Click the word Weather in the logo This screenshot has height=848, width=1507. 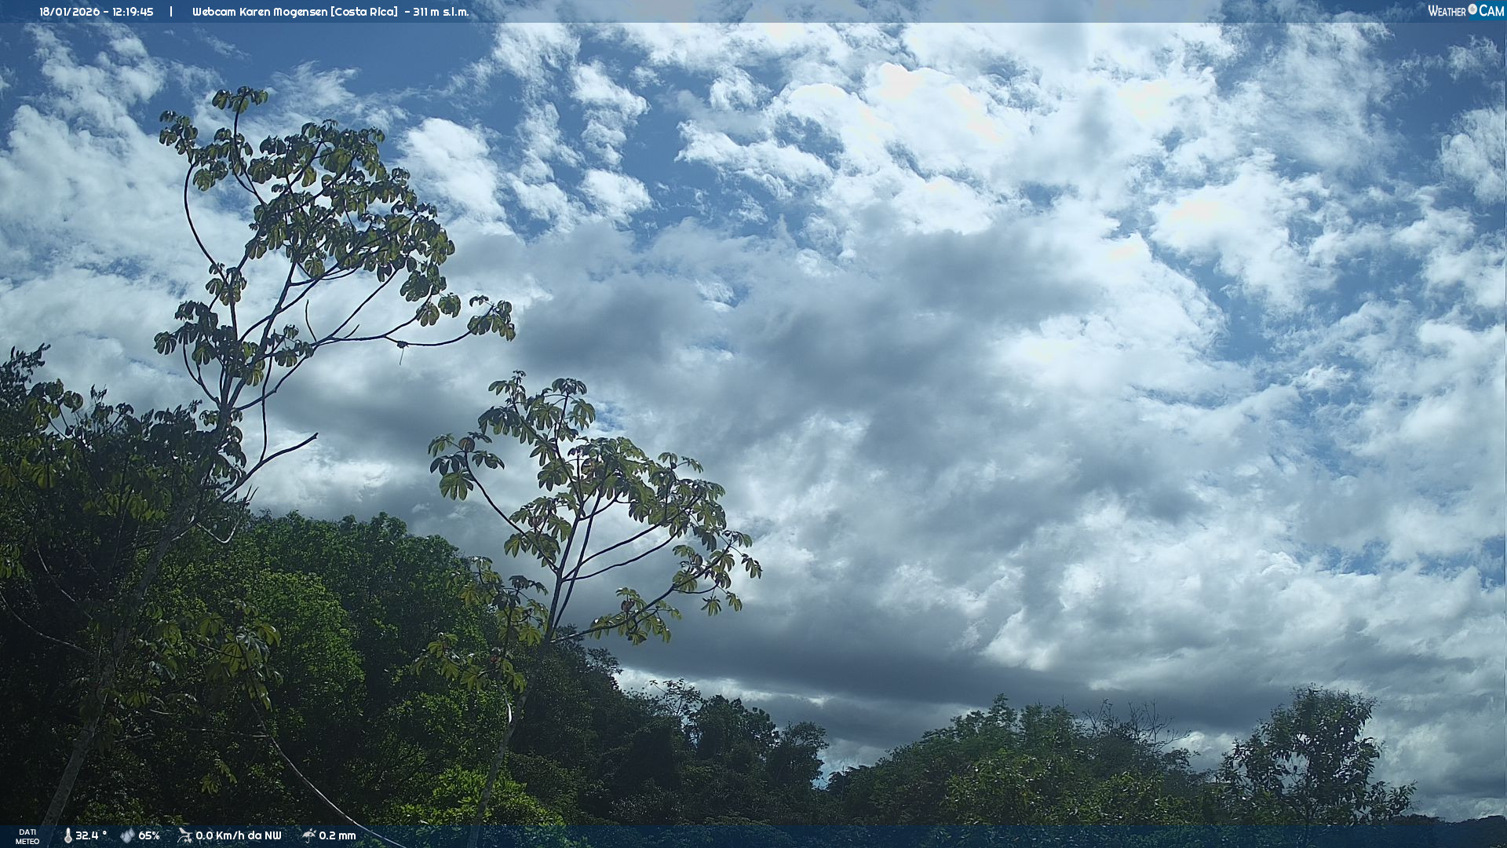[1447, 11]
